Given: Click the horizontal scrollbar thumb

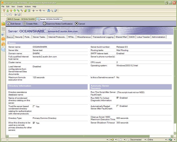Looking at the screenshot, I should (x=84, y=136).
